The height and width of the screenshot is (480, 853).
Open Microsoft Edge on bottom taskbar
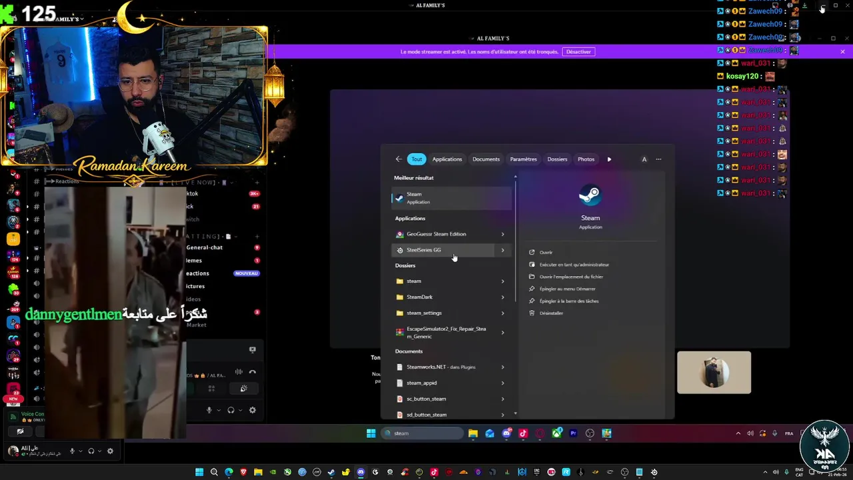click(229, 473)
